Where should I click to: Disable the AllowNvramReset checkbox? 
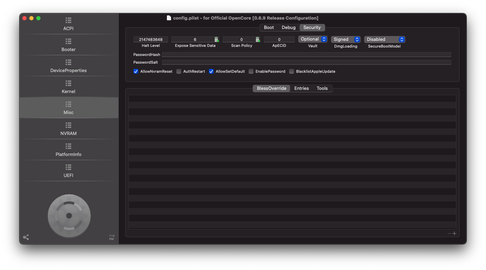coord(136,71)
